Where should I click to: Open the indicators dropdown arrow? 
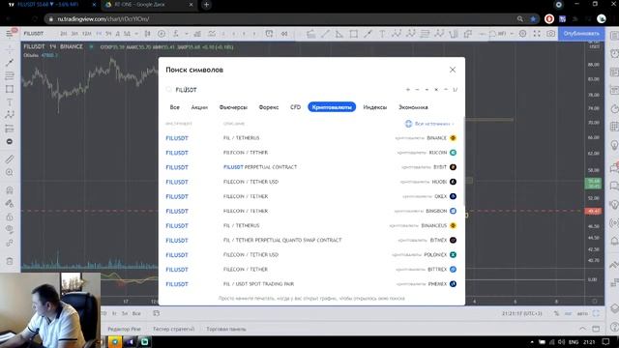pos(187,34)
